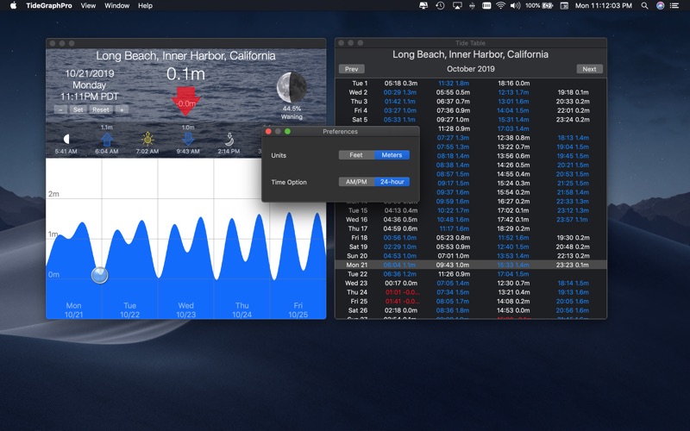Image resolution: width=690 pixels, height=431 pixels.
Task: Choose 24-hour time option
Action: coord(392,182)
